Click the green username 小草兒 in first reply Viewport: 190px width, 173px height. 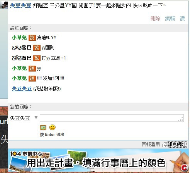pyautogui.click(x=19, y=38)
